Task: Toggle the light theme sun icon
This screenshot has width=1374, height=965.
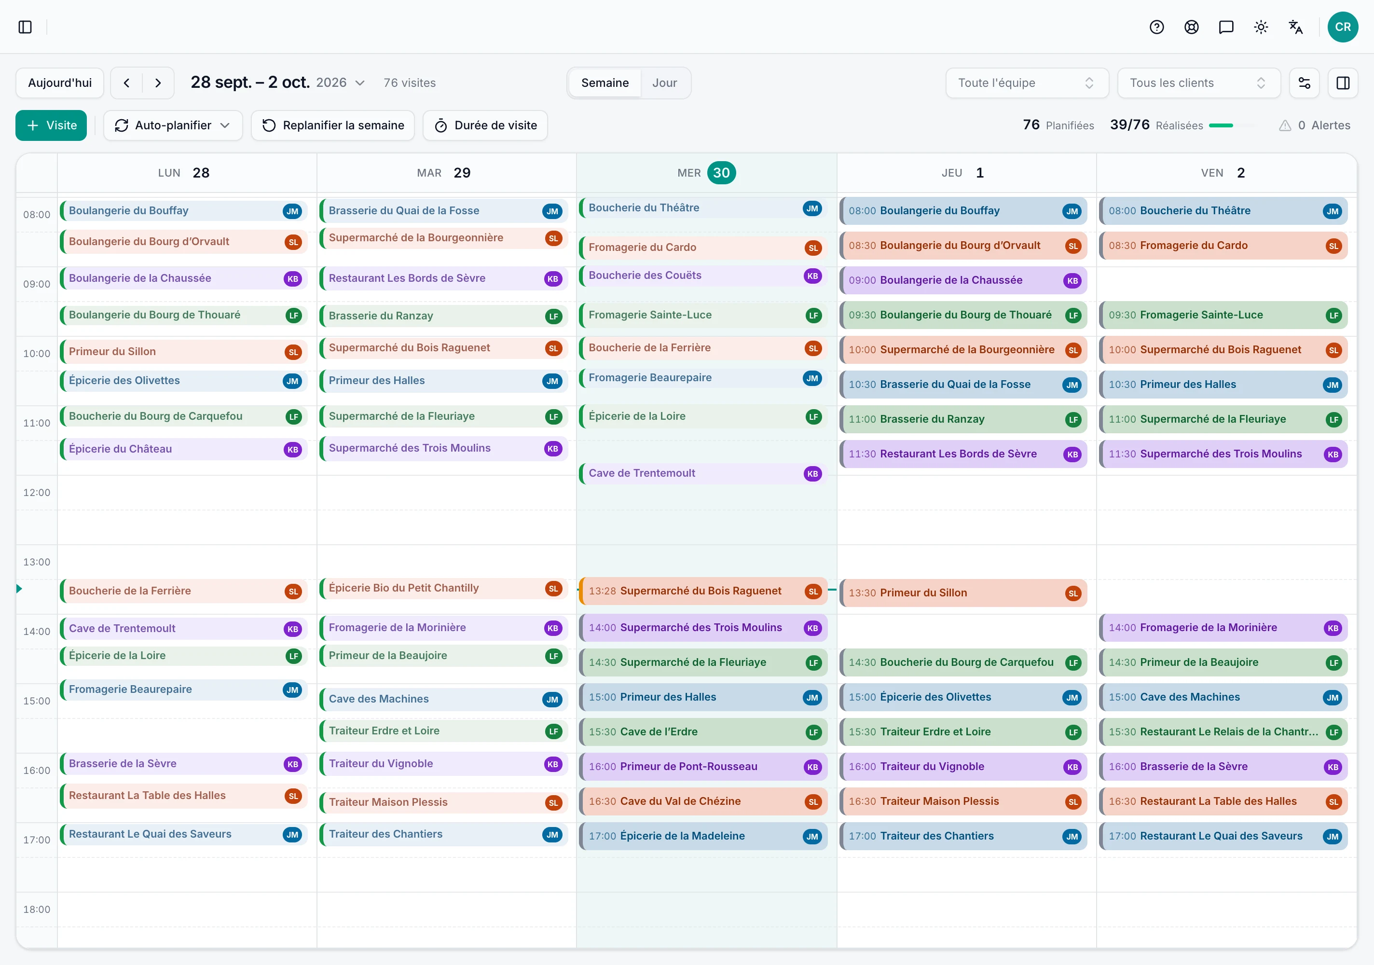Action: 1261,27
